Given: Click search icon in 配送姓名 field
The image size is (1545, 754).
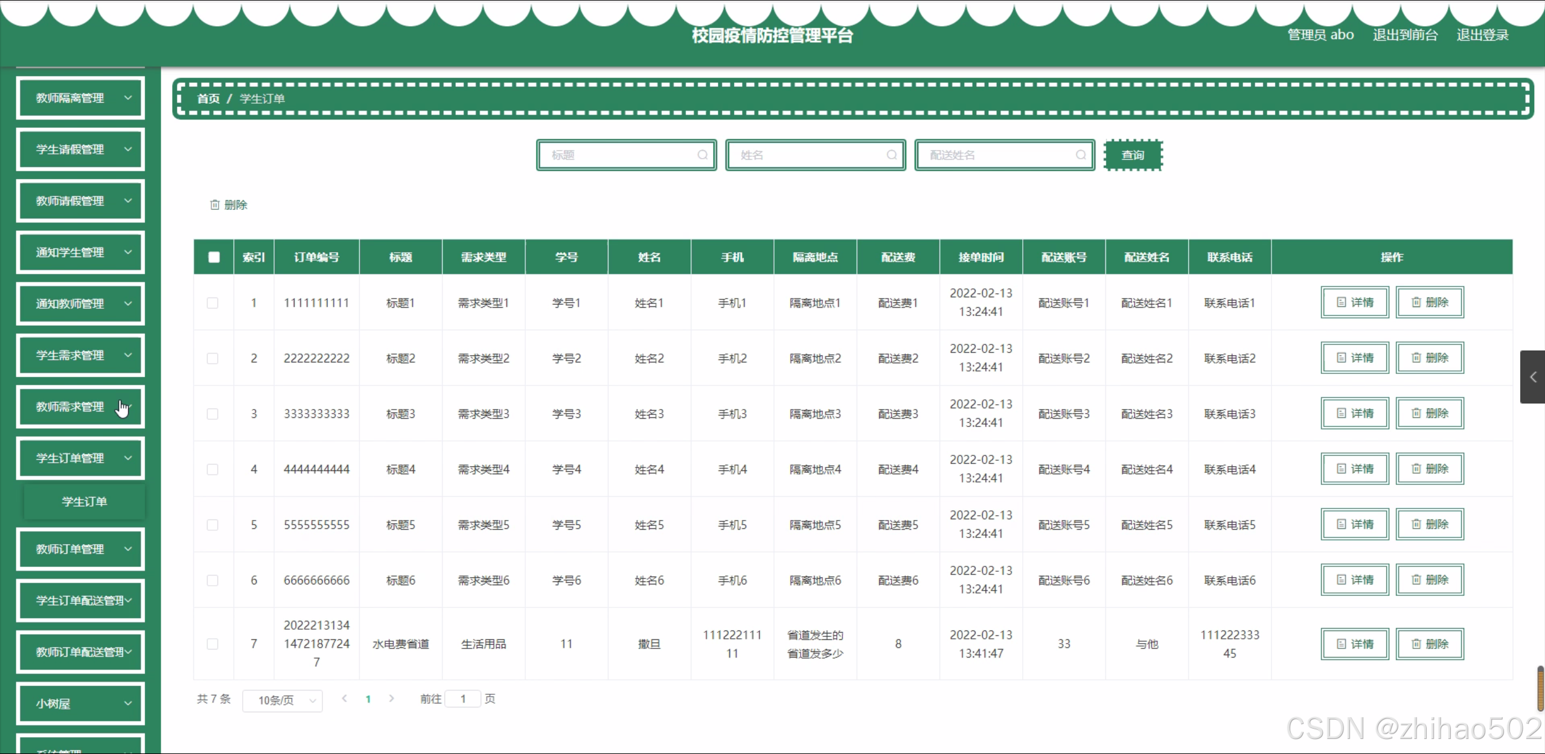Looking at the screenshot, I should click(x=1080, y=155).
